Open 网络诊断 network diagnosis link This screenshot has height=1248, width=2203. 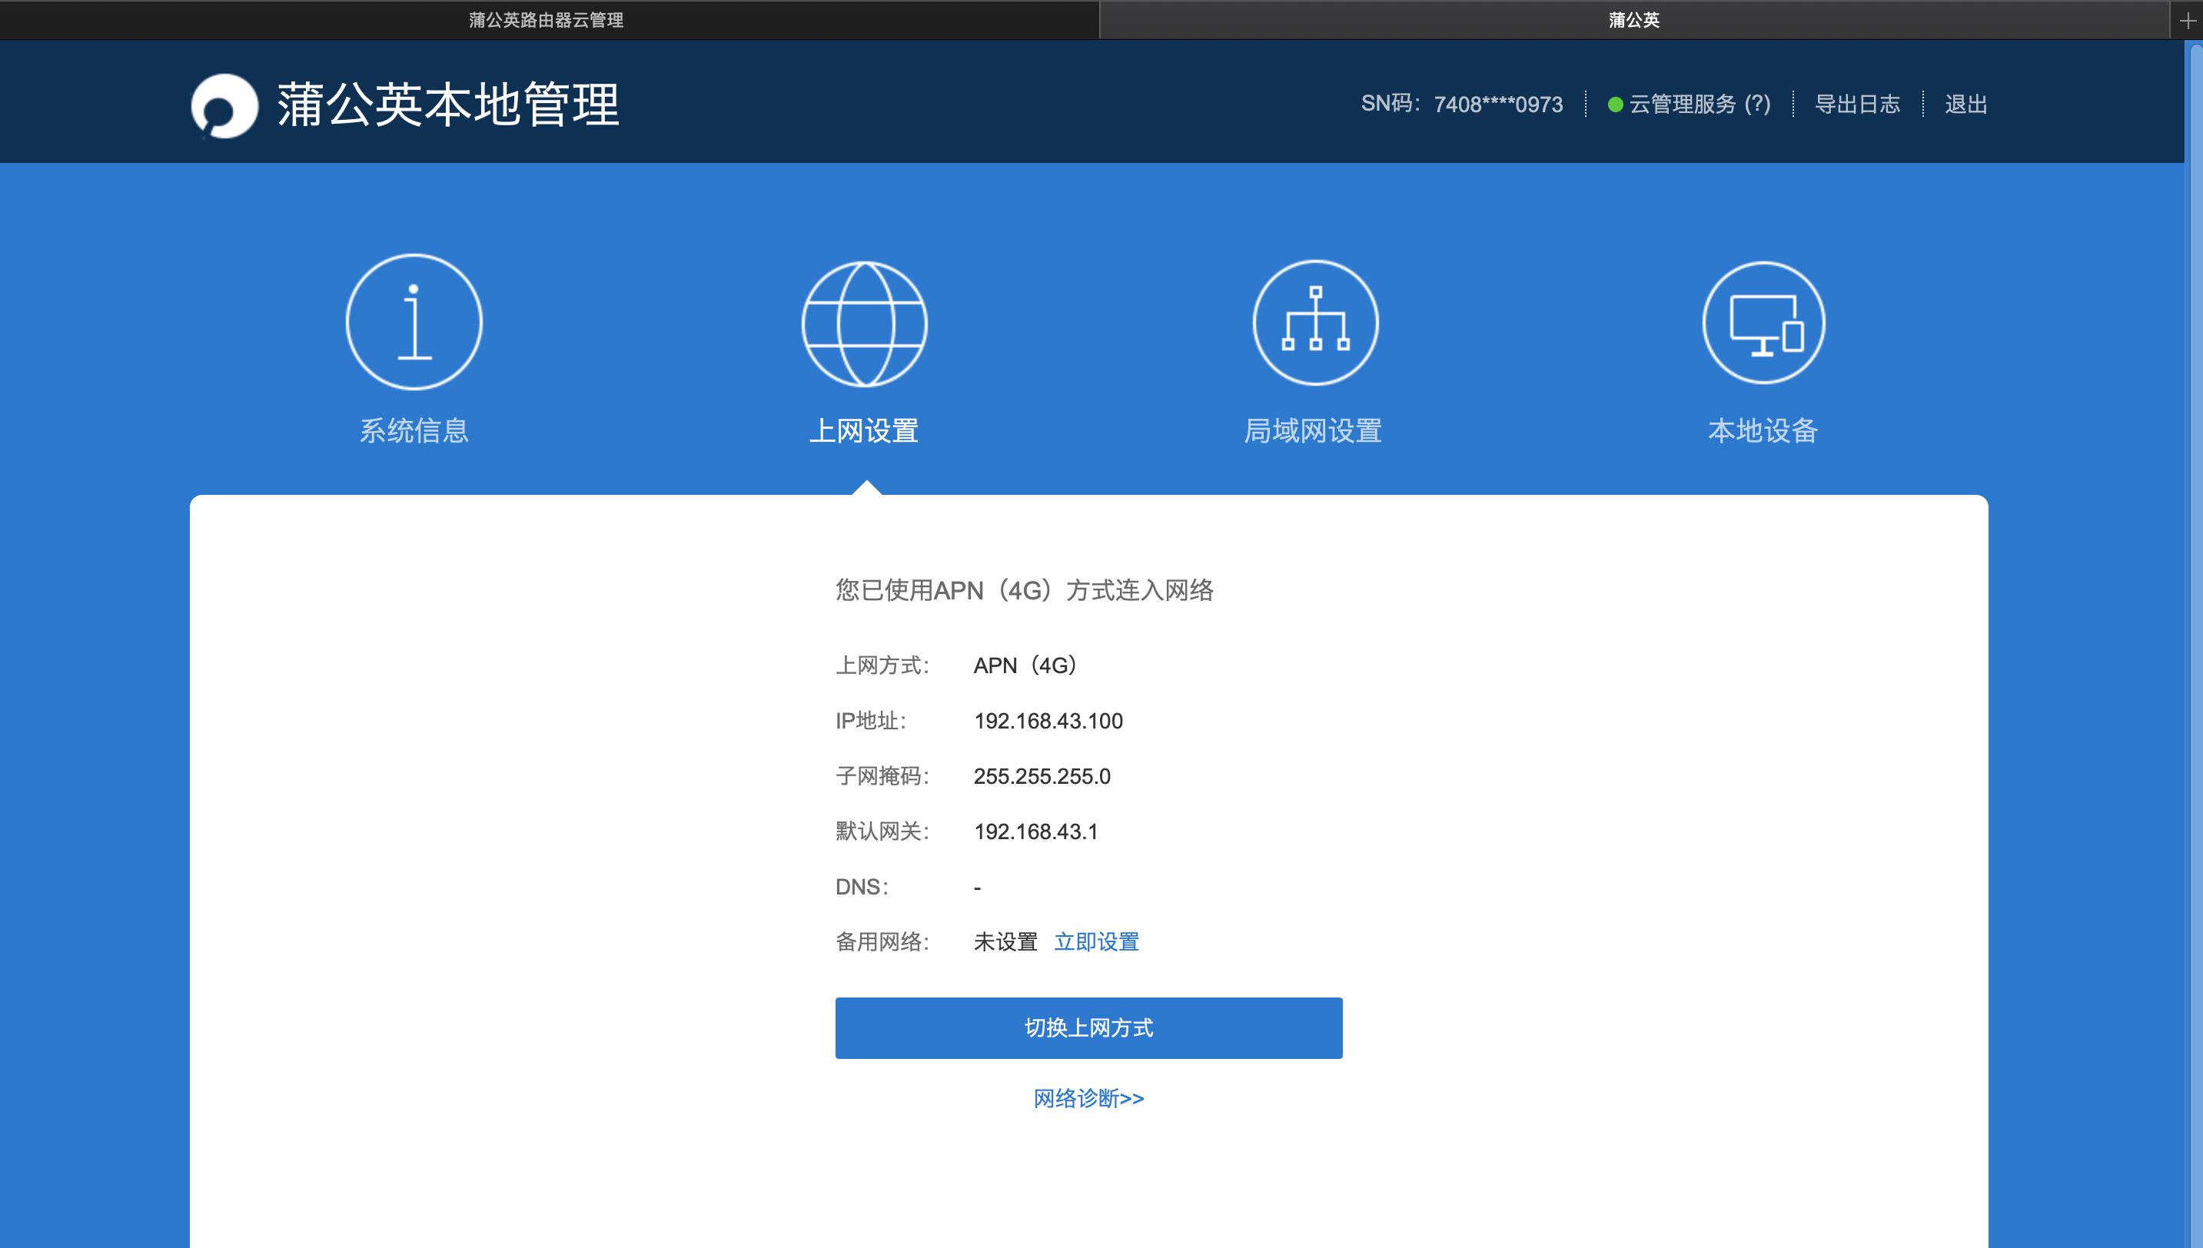pos(1088,1098)
